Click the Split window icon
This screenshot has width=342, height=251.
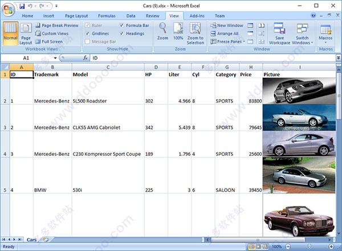[250, 26]
